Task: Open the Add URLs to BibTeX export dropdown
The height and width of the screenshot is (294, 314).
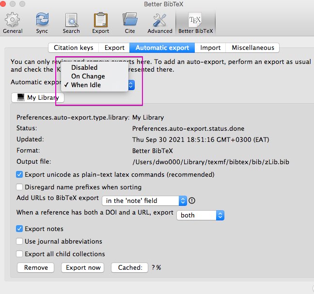Action: tap(144, 201)
